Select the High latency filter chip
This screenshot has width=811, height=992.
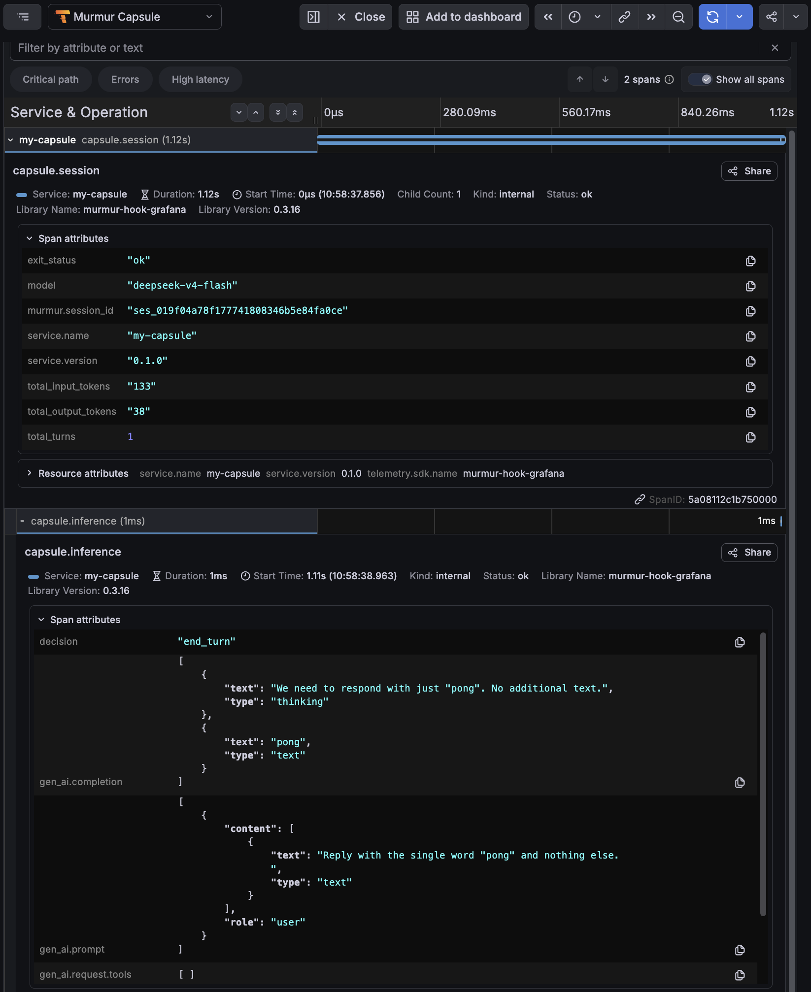point(201,79)
